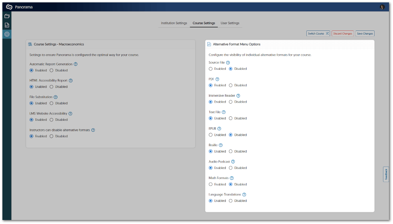
Task: Click the Panorama logo icon
Action: coord(9,7)
